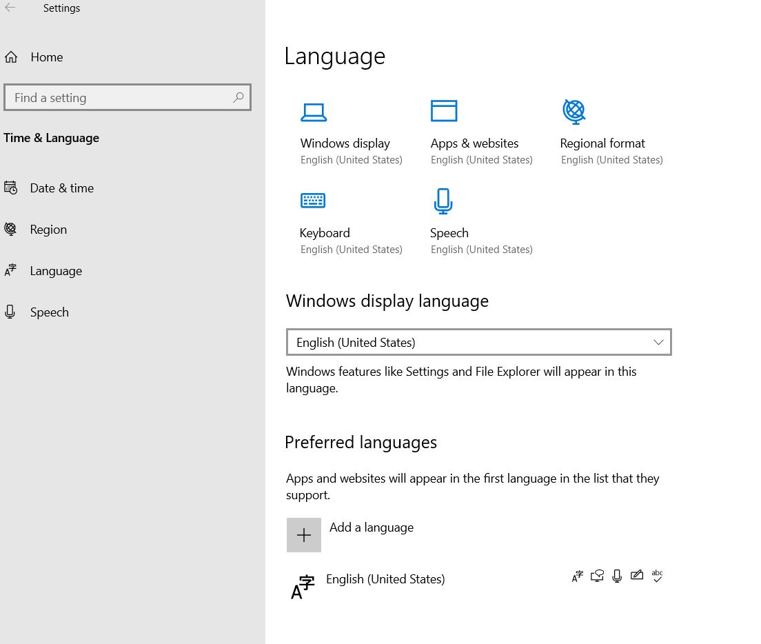Click the Speech microphone sidebar icon
This screenshot has height=644, width=761.
coord(10,312)
